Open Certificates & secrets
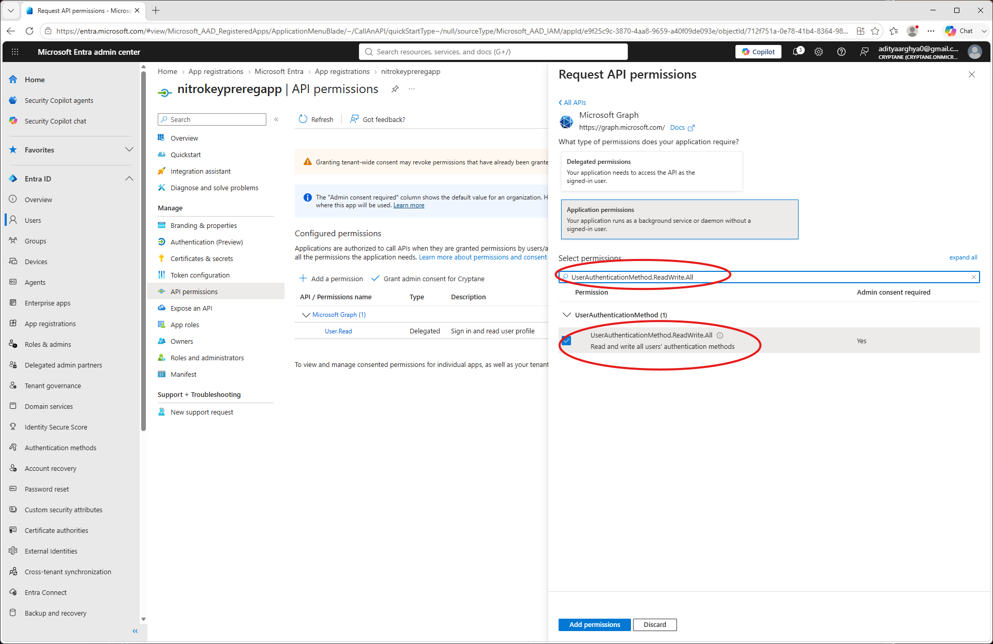The width and height of the screenshot is (993, 644). point(202,258)
